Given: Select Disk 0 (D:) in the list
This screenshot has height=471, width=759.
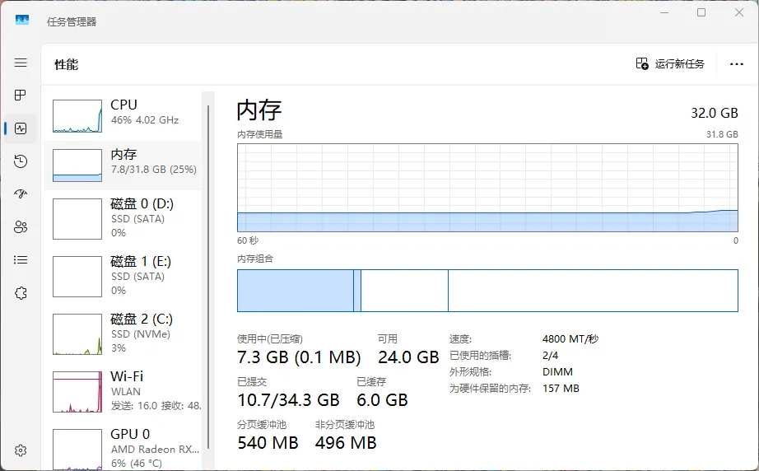Looking at the screenshot, I should pos(123,218).
